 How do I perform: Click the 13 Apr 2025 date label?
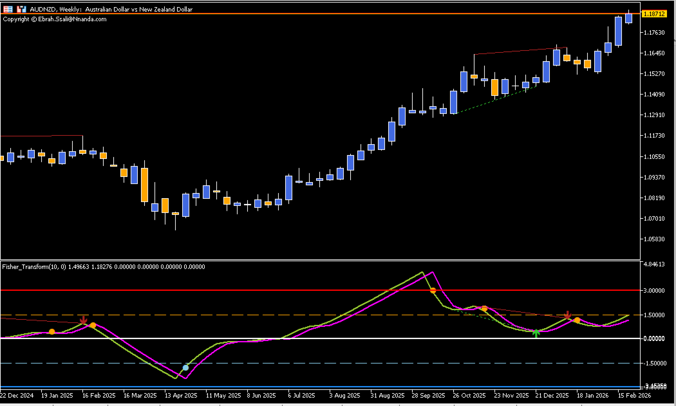(x=181, y=395)
